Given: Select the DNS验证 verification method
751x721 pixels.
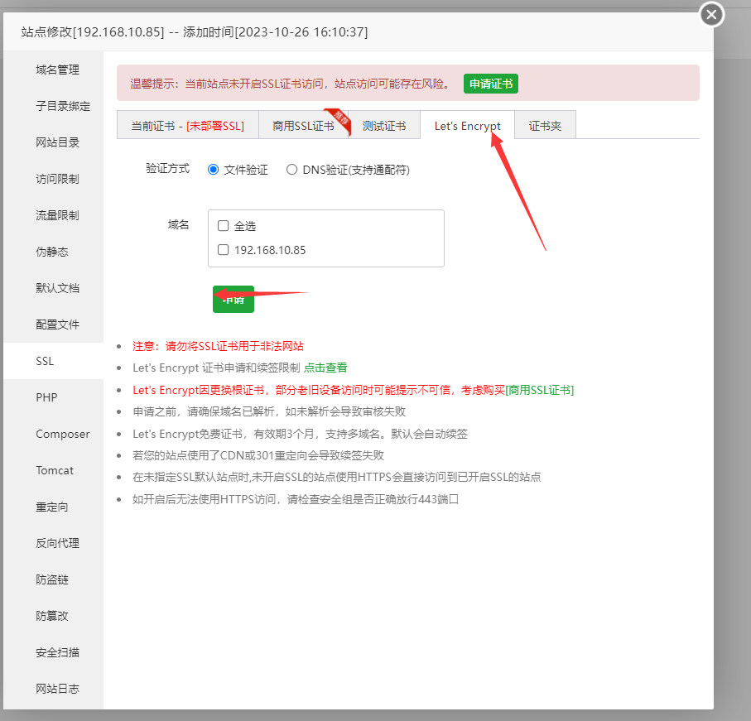Looking at the screenshot, I should [291, 169].
